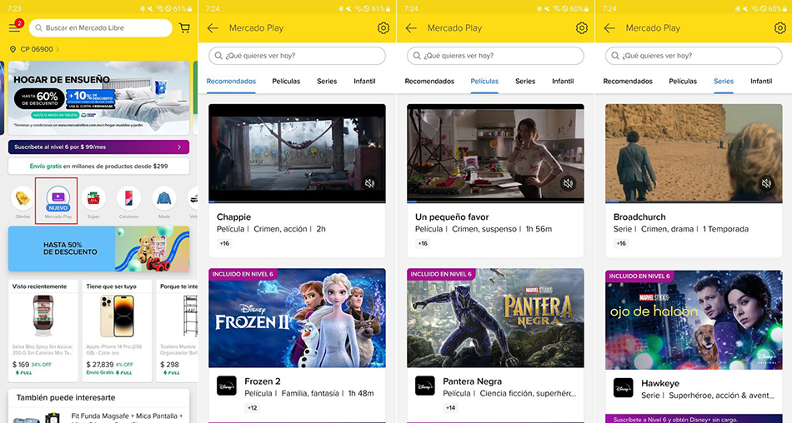Tap the Ofertas category icon
Image resolution: width=792 pixels, height=423 pixels.
(23, 198)
